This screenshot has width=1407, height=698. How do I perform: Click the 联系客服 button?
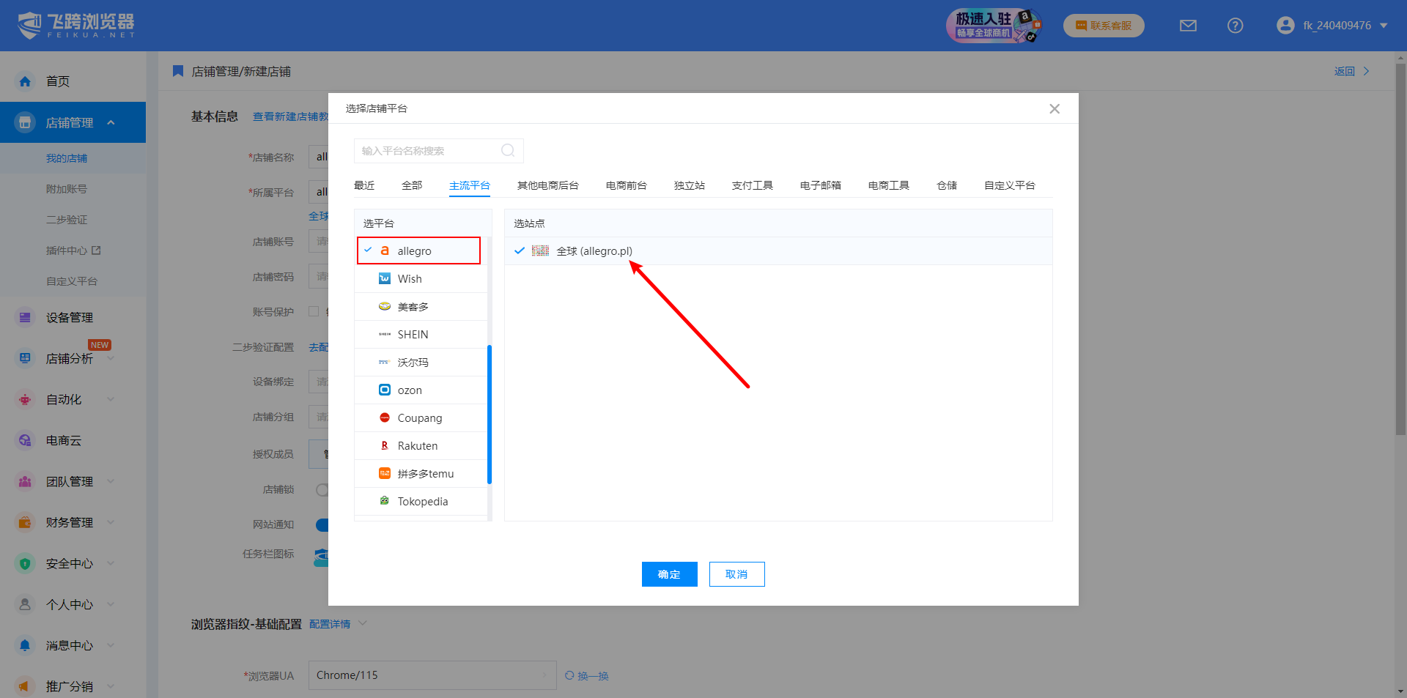click(1104, 26)
